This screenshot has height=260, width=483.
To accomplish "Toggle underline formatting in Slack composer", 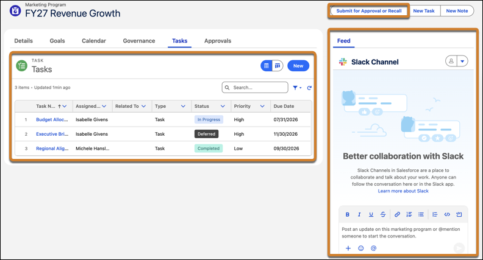I will point(371,214).
